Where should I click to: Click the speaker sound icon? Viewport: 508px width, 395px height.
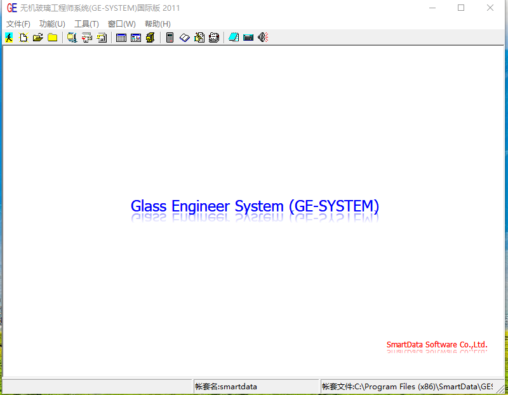point(263,37)
